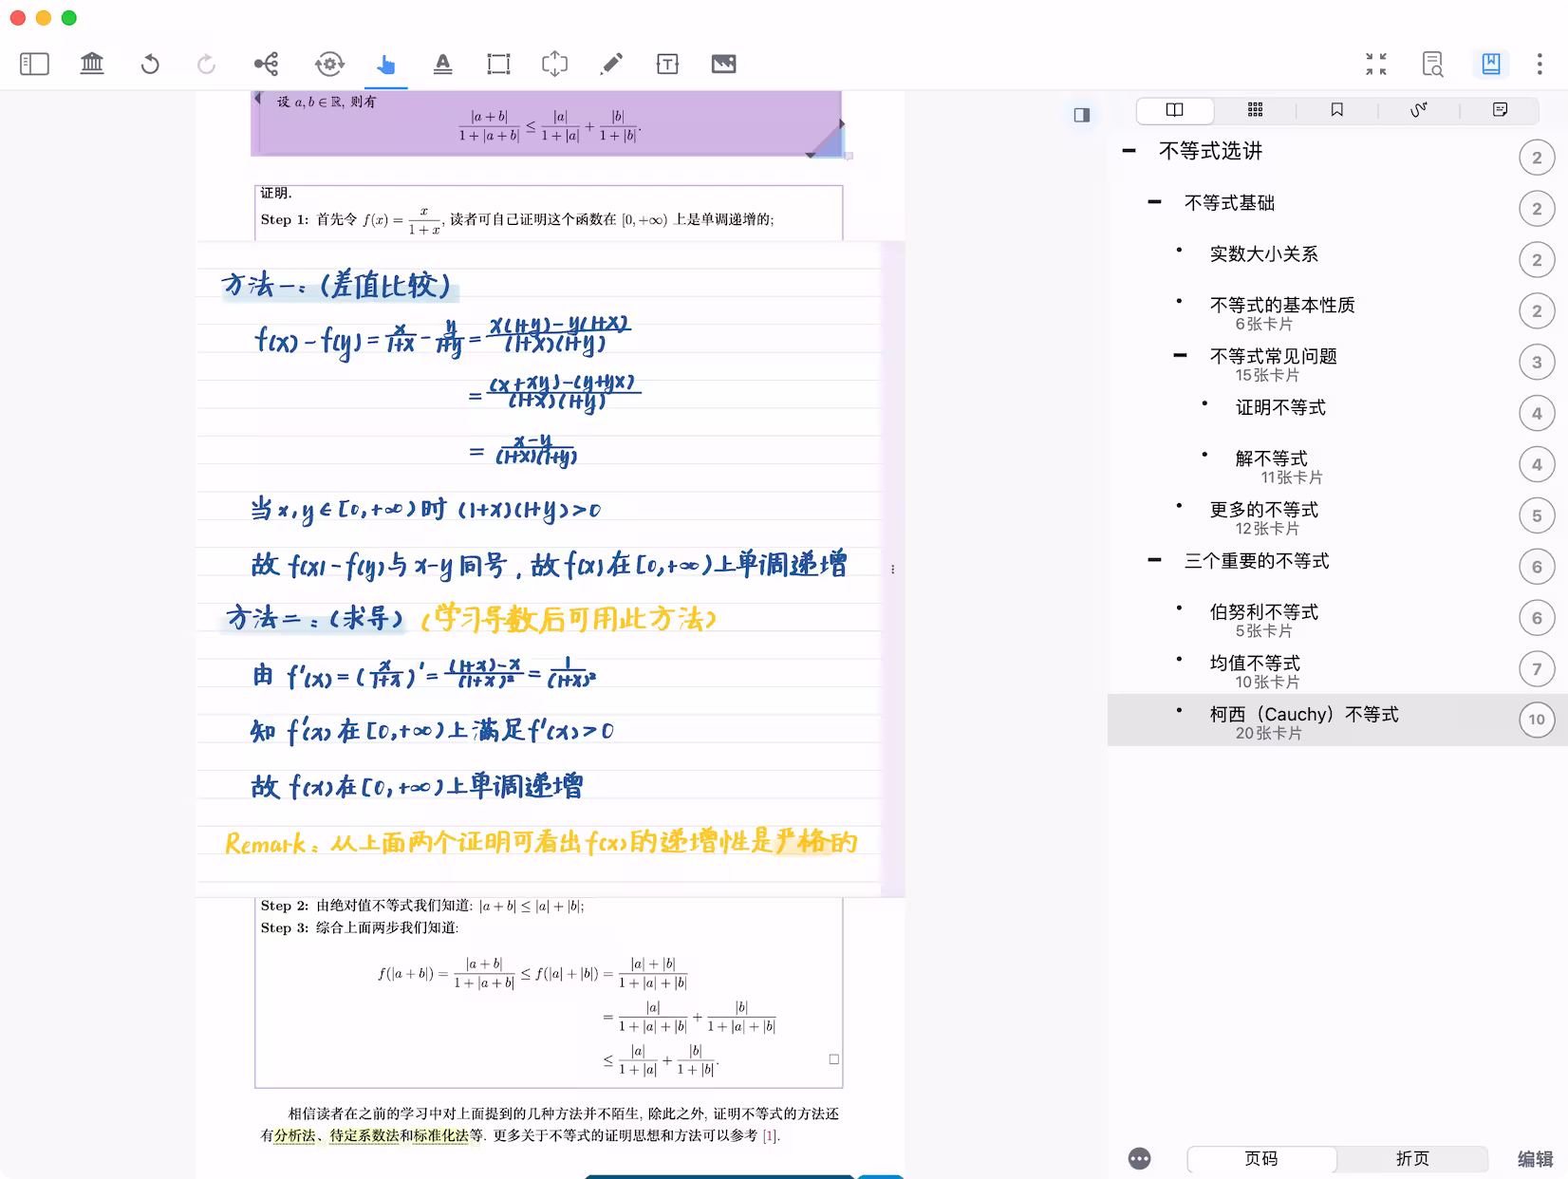Click page badge beside 伯努利不等式
The image size is (1568, 1179).
(x=1537, y=618)
